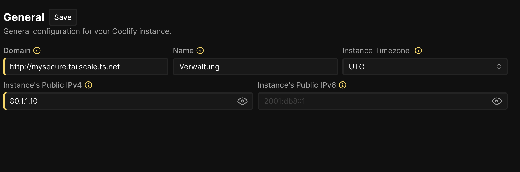The image size is (520, 172).
Task: Click the info icon next to Name
Action: pyautogui.click(x=200, y=51)
